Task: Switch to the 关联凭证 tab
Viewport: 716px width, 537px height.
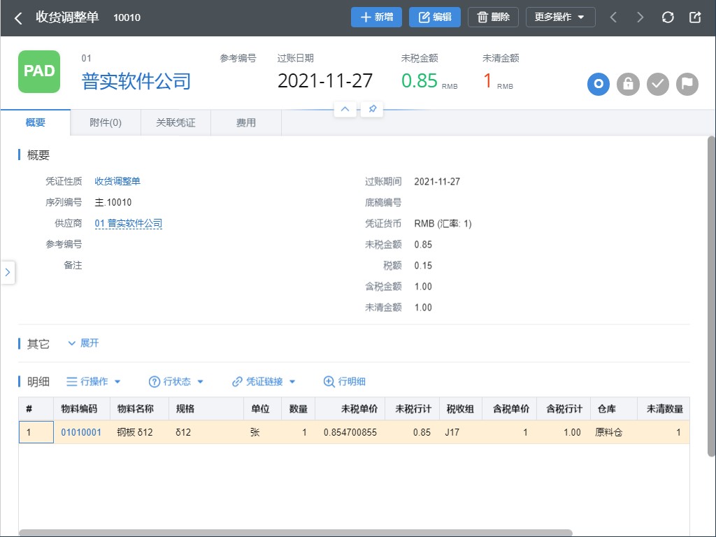Action: [x=176, y=122]
